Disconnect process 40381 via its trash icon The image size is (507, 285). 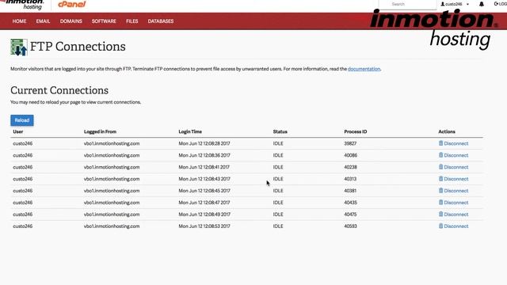click(440, 191)
